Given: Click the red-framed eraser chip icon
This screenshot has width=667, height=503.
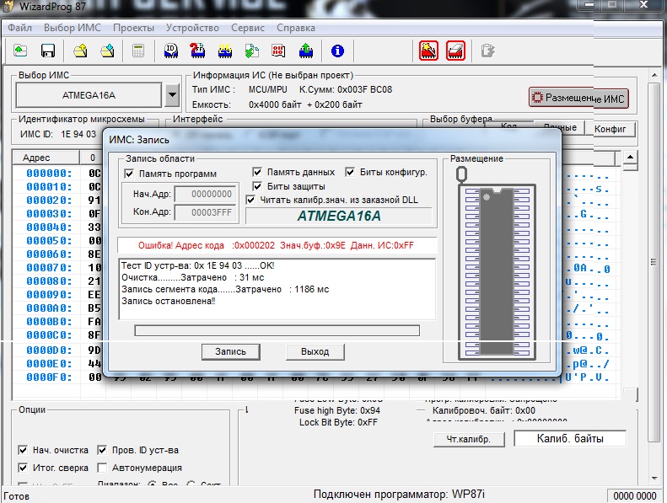Looking at the screenshot, I should (455, 51).
